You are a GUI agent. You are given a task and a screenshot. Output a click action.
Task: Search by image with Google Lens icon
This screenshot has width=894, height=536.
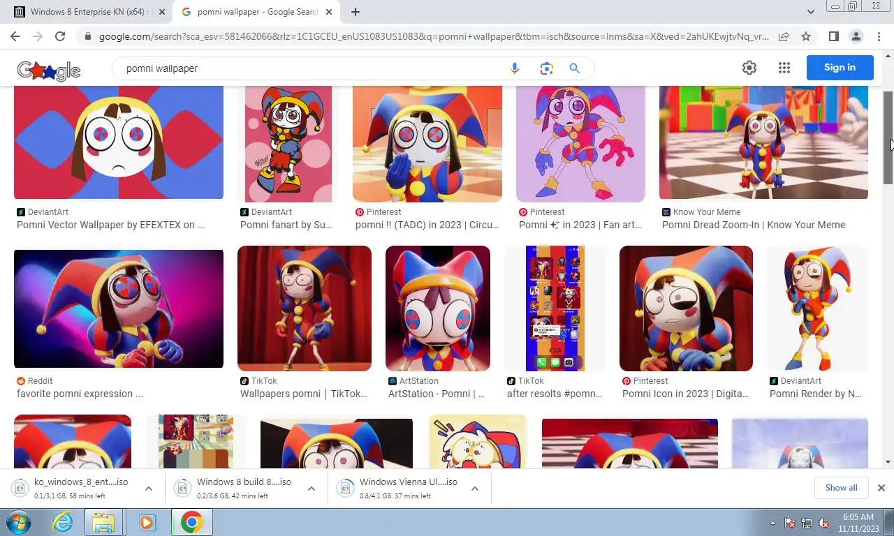click(546, 68)
